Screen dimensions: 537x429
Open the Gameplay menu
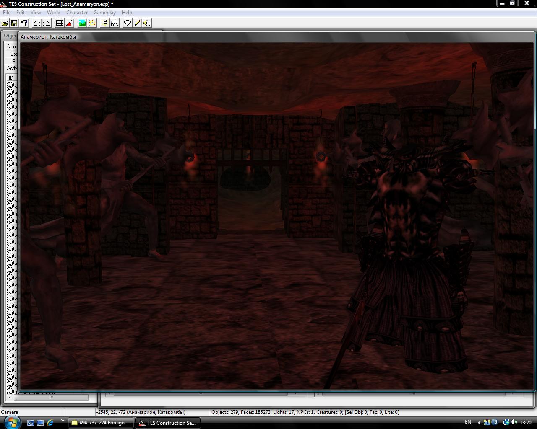tap(104, 13)
